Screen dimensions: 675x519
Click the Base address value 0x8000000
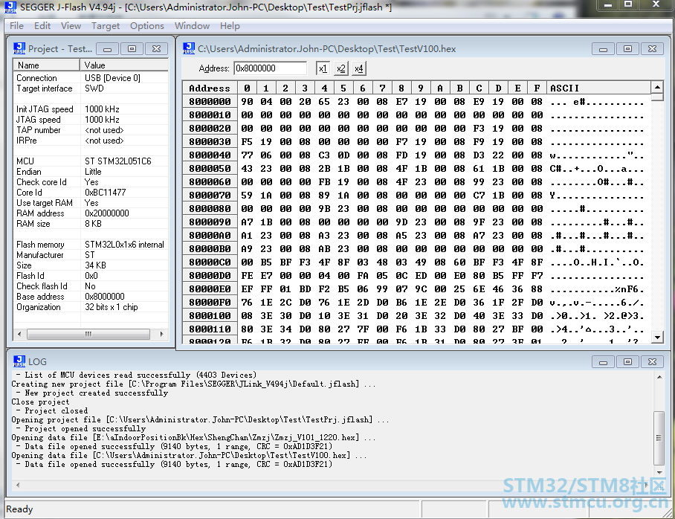click(x=104, y=297)
